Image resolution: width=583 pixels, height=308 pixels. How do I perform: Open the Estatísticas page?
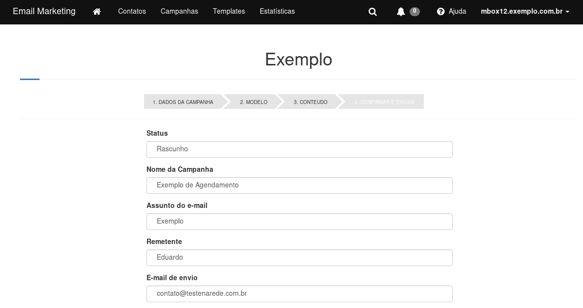click(277, 11)
